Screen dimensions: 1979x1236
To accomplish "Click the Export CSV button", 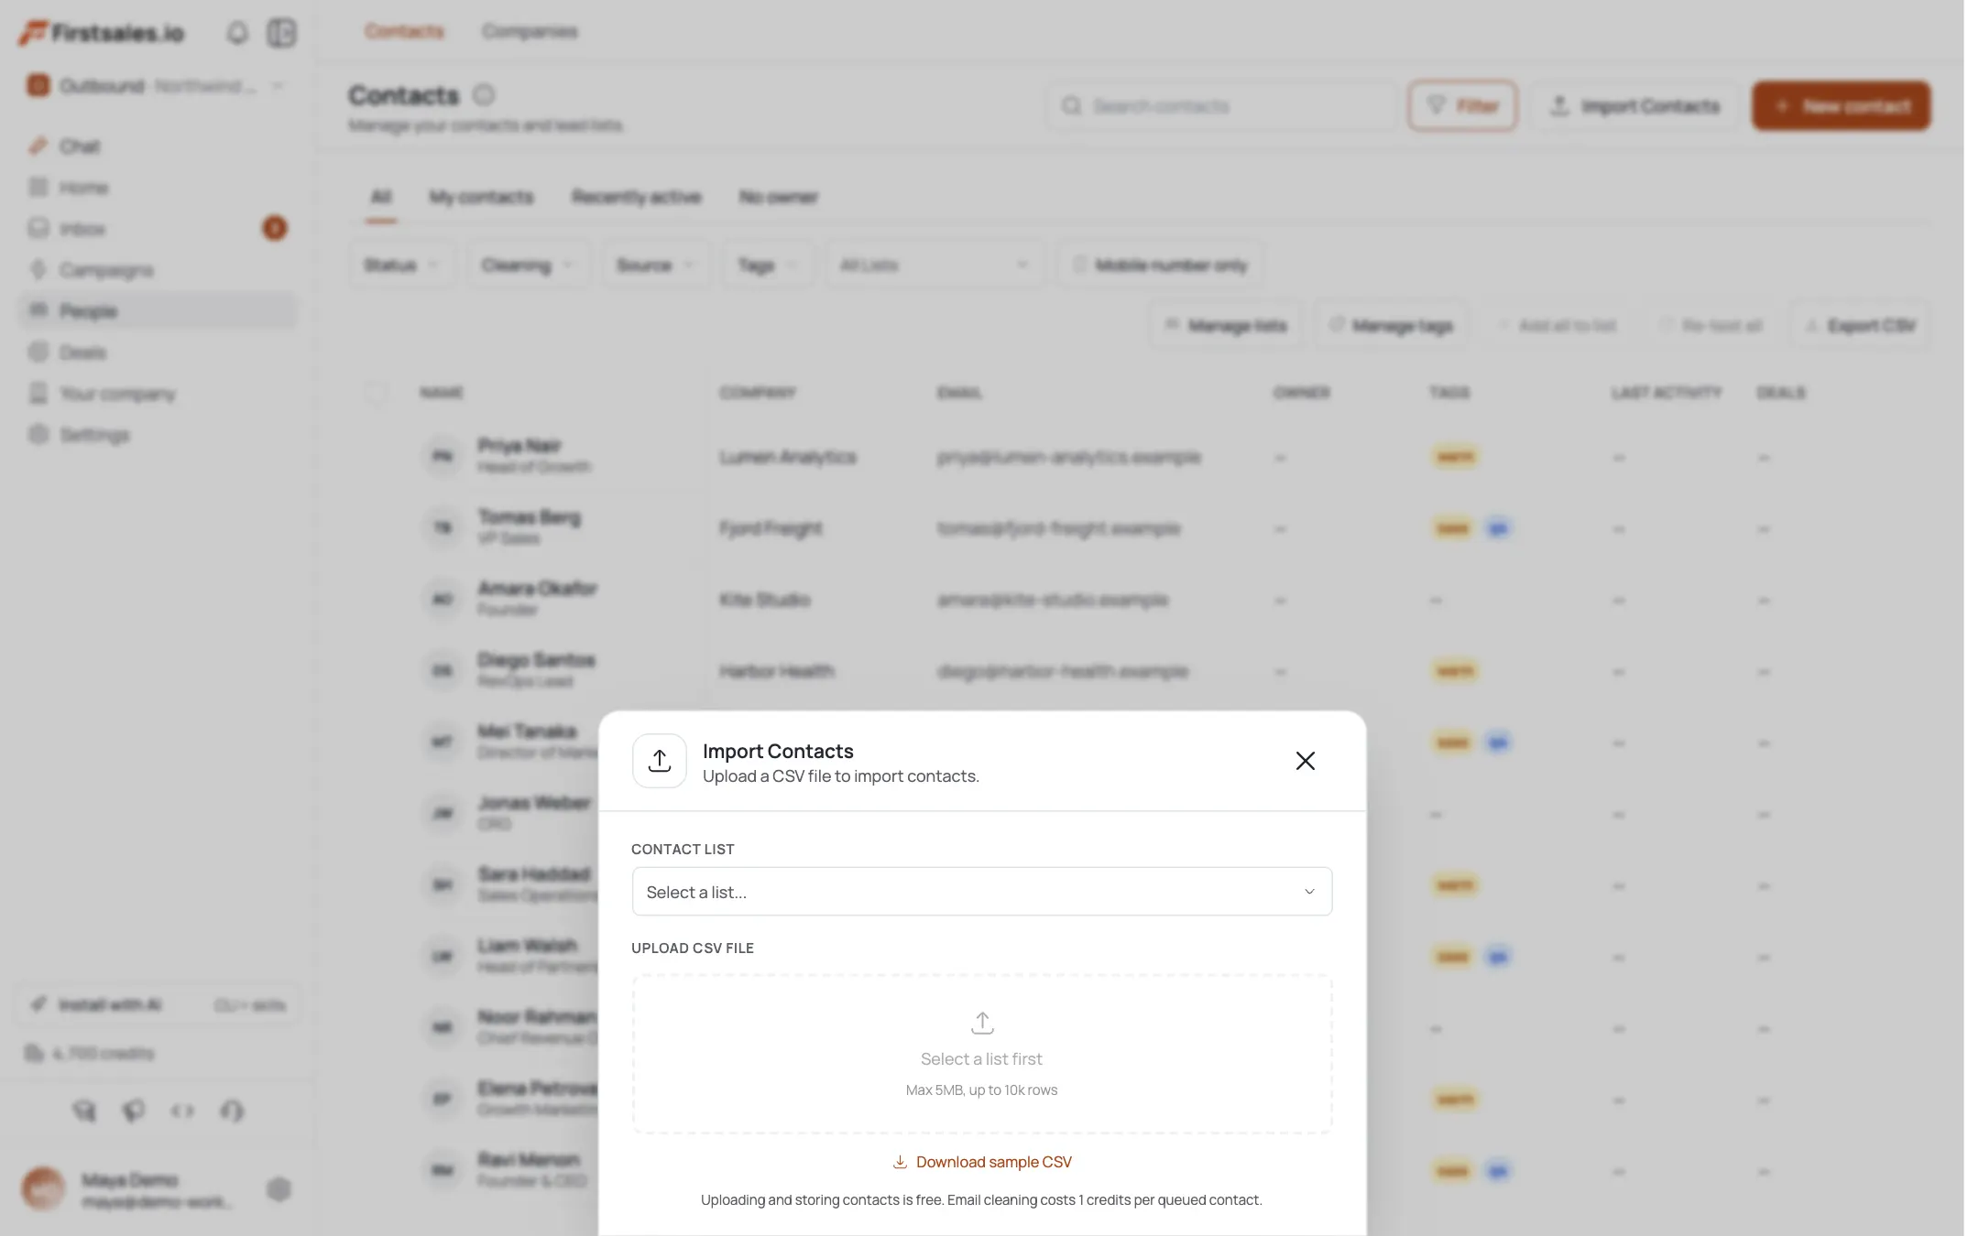I will click(x=1860, y=326).
